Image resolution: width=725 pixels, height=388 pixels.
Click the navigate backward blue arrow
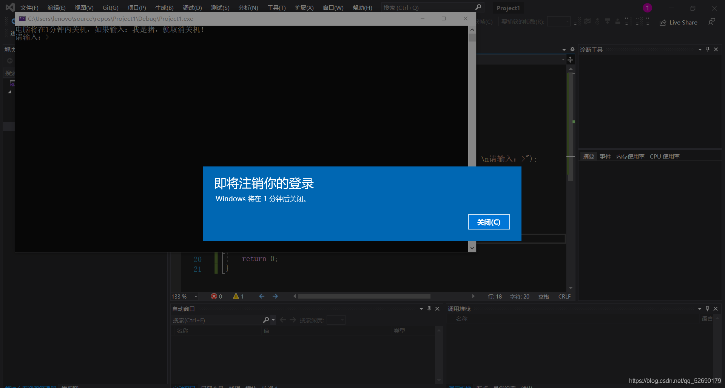tap(262, 296)
